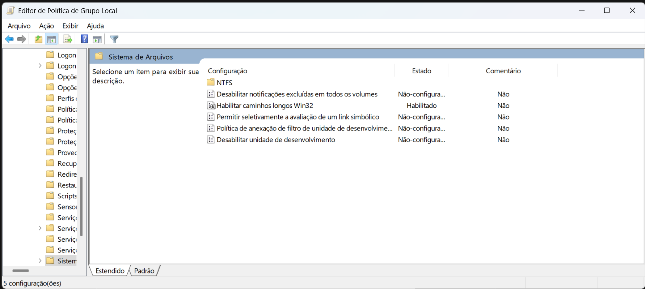
Task: Open the Exibir menu
Action: click(70, 26)
